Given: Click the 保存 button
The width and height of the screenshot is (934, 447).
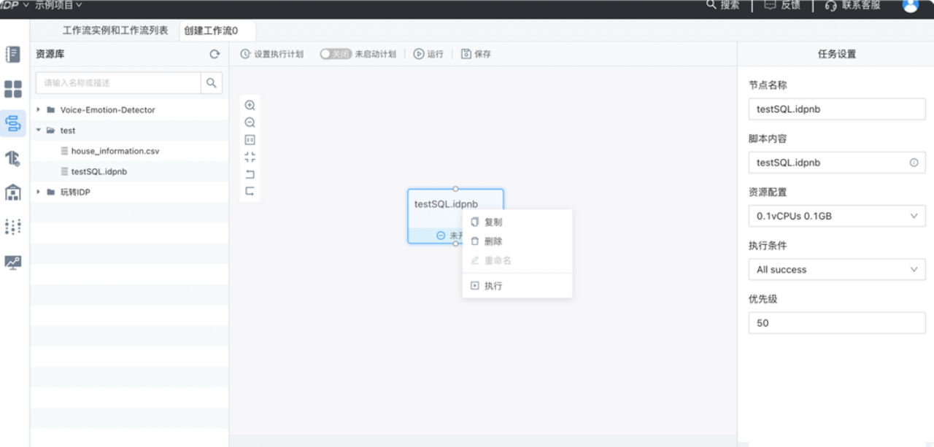Looking at the screenshot, I should [x=476, y=54].
